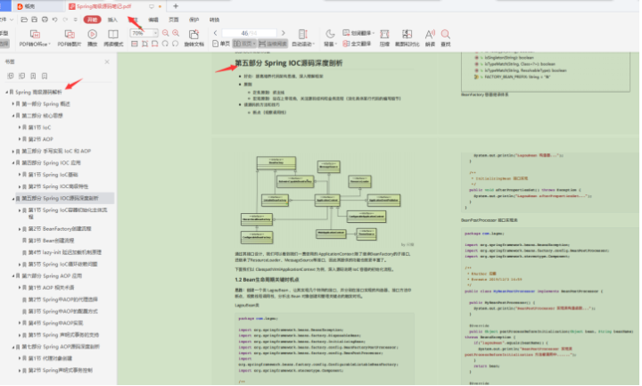
Task: Expand 第一部分 Spring 概述 bookmark
Action: coord(13,104)
